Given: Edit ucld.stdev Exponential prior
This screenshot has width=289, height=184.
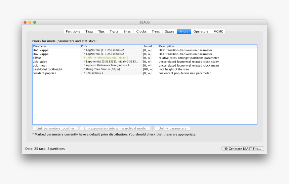Looking at the screenshot, I should pos(111,62).
